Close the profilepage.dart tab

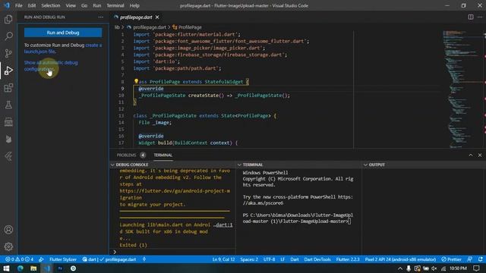click(x=157, y=17)
